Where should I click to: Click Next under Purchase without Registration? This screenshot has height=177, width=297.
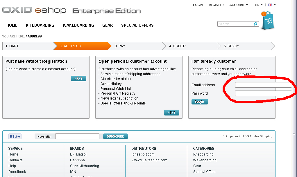point(78,79)
